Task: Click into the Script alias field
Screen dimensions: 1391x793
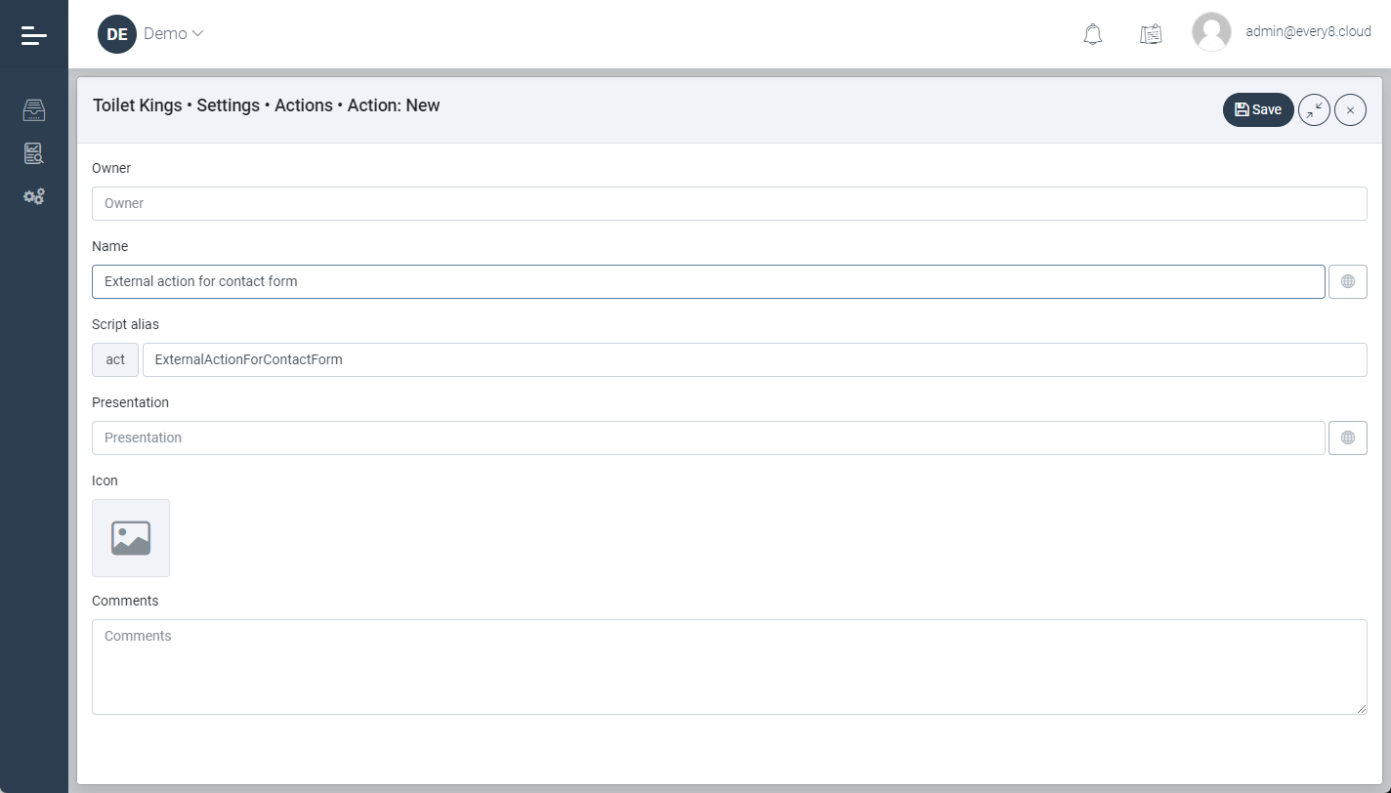Action: pyautogui.click(x=753, y=359)
